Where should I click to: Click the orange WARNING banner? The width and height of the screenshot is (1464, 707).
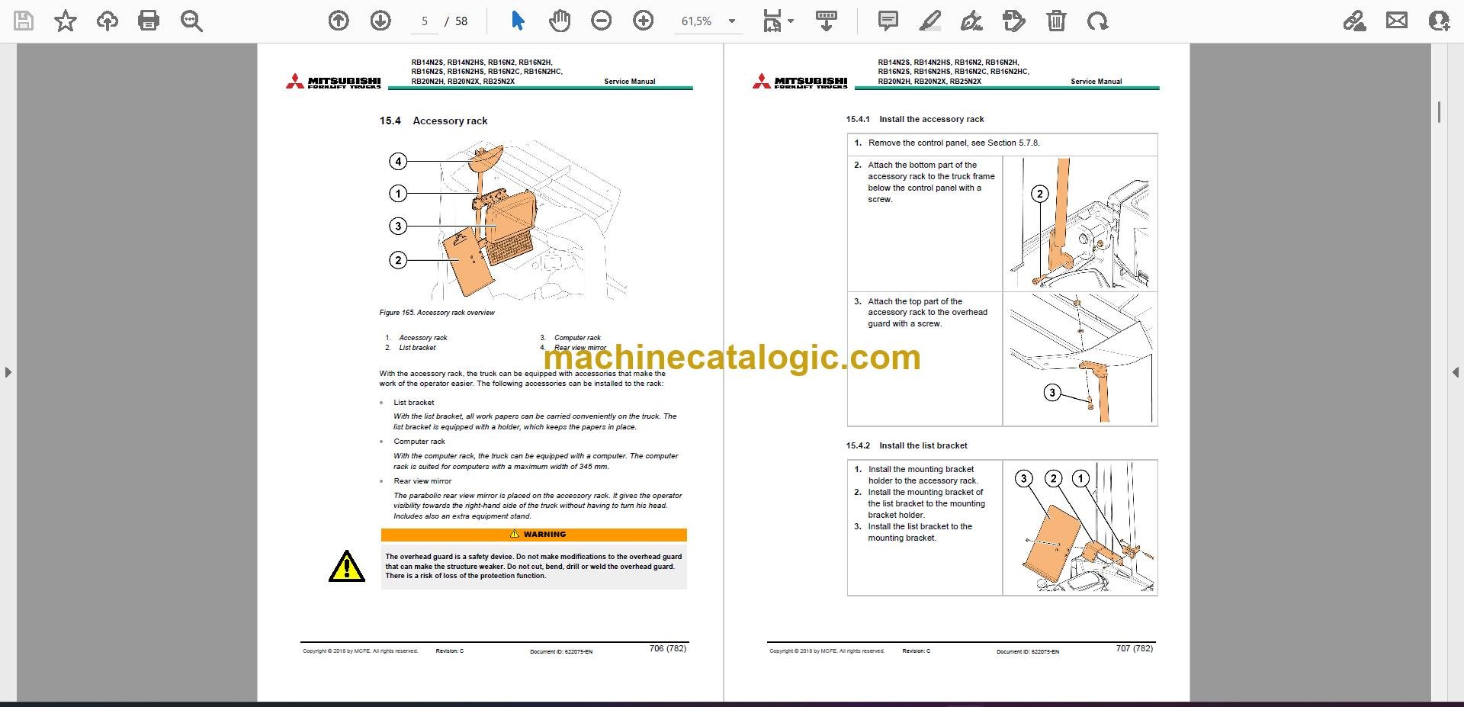click(534, 535)
